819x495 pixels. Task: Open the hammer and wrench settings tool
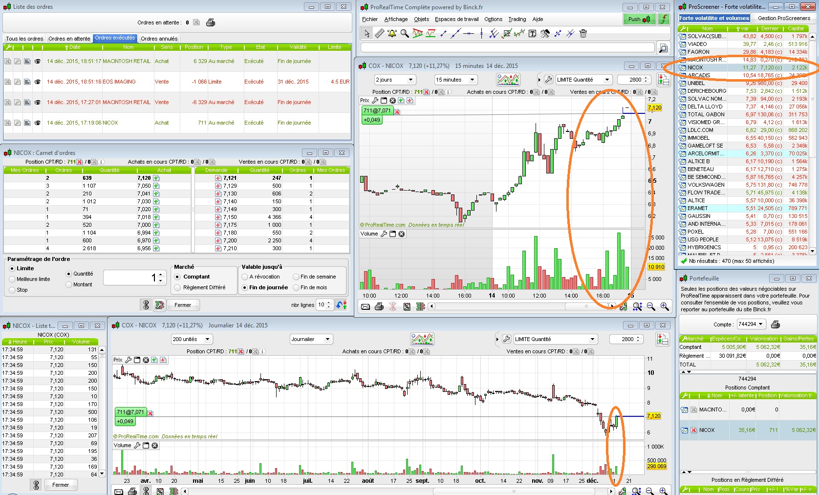coord(545,33)
